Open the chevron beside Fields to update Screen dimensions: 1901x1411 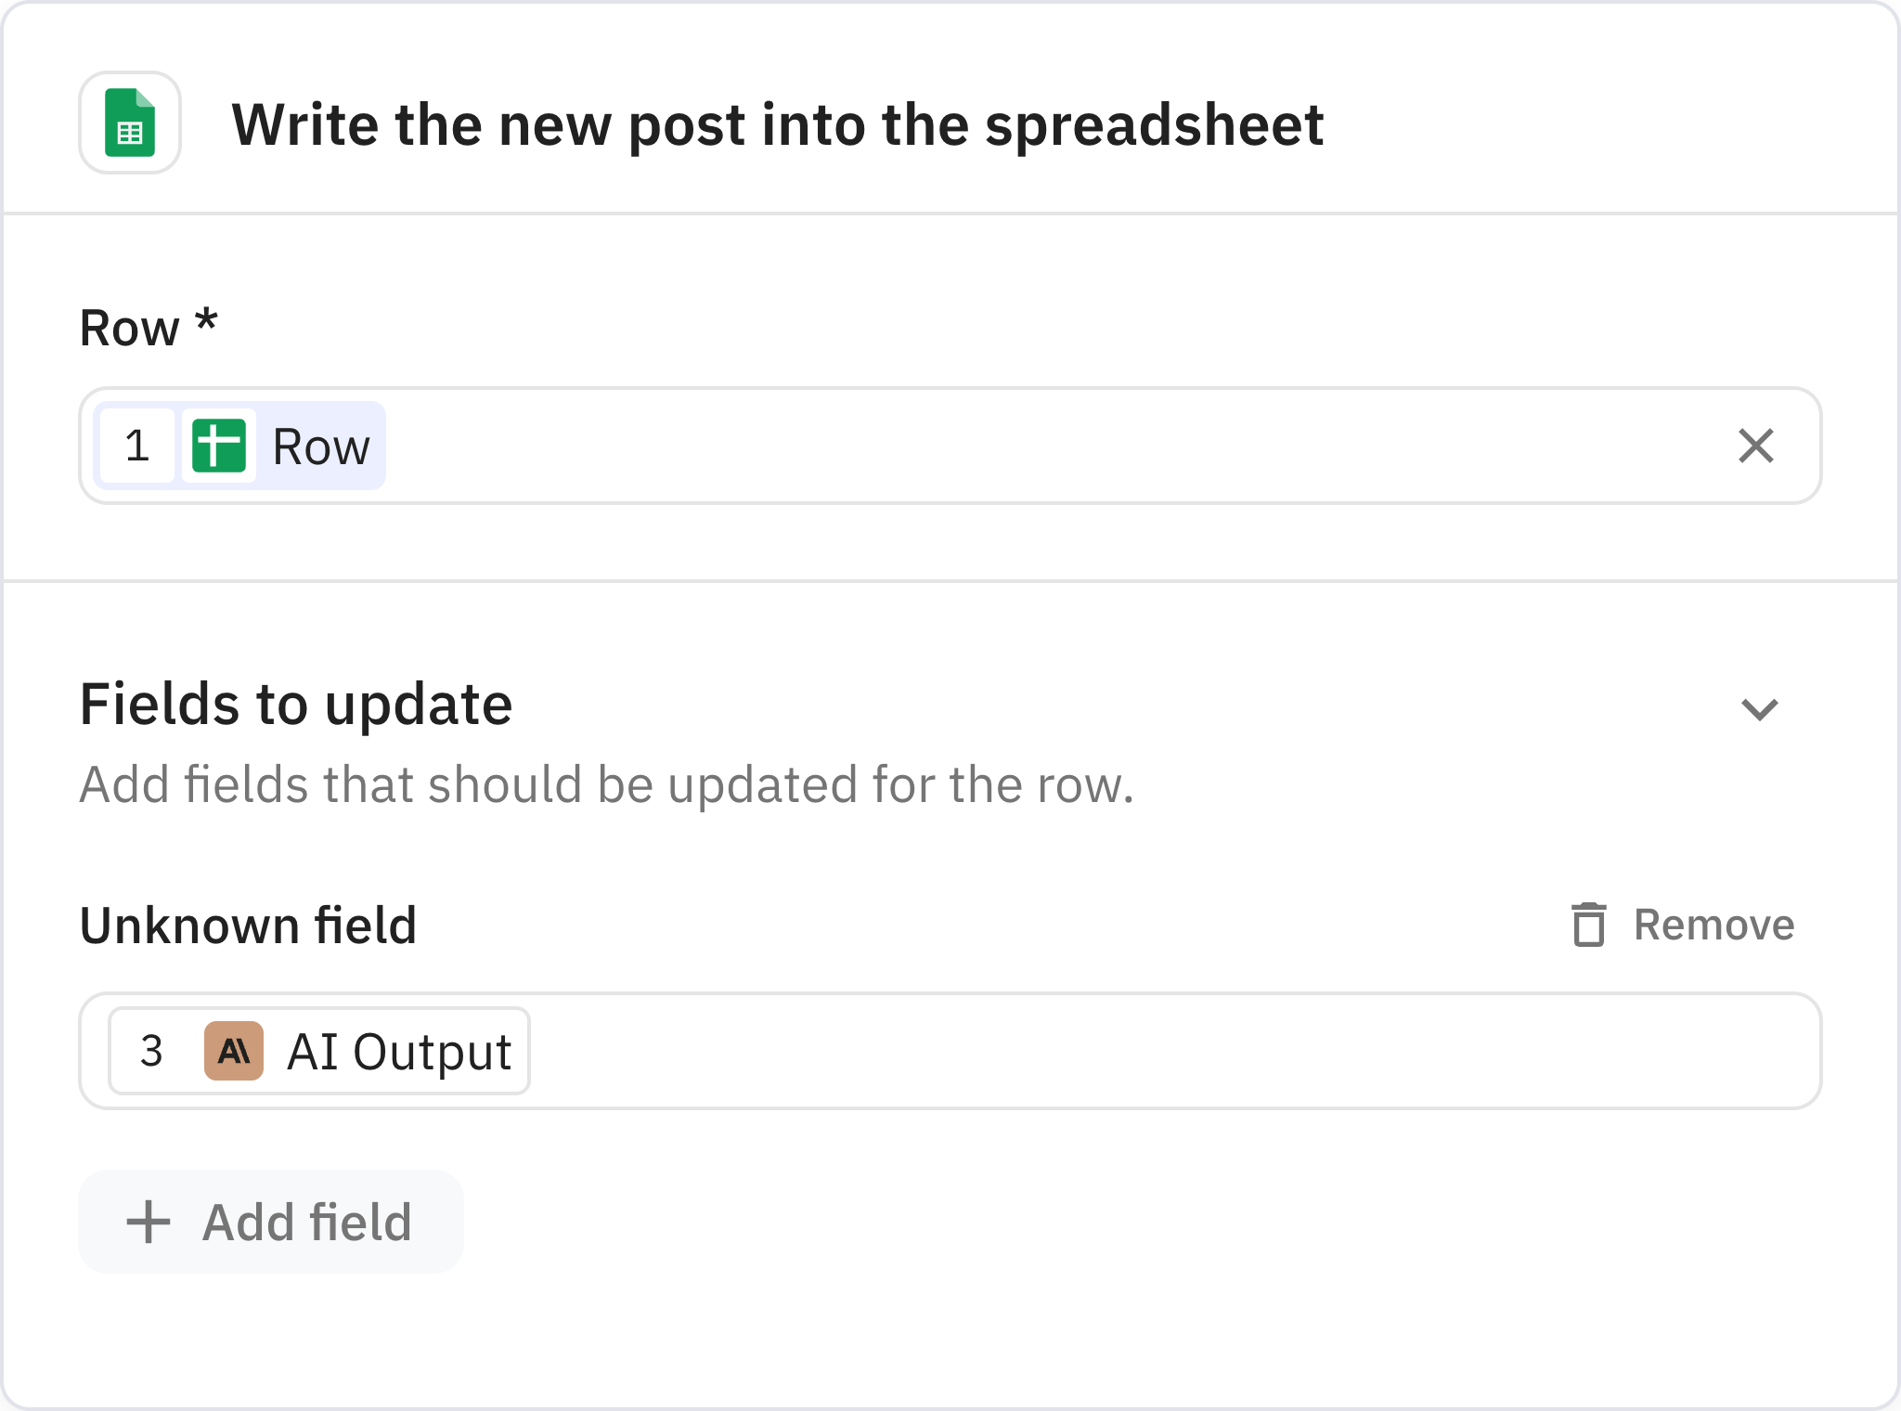tap(1761, 709)
